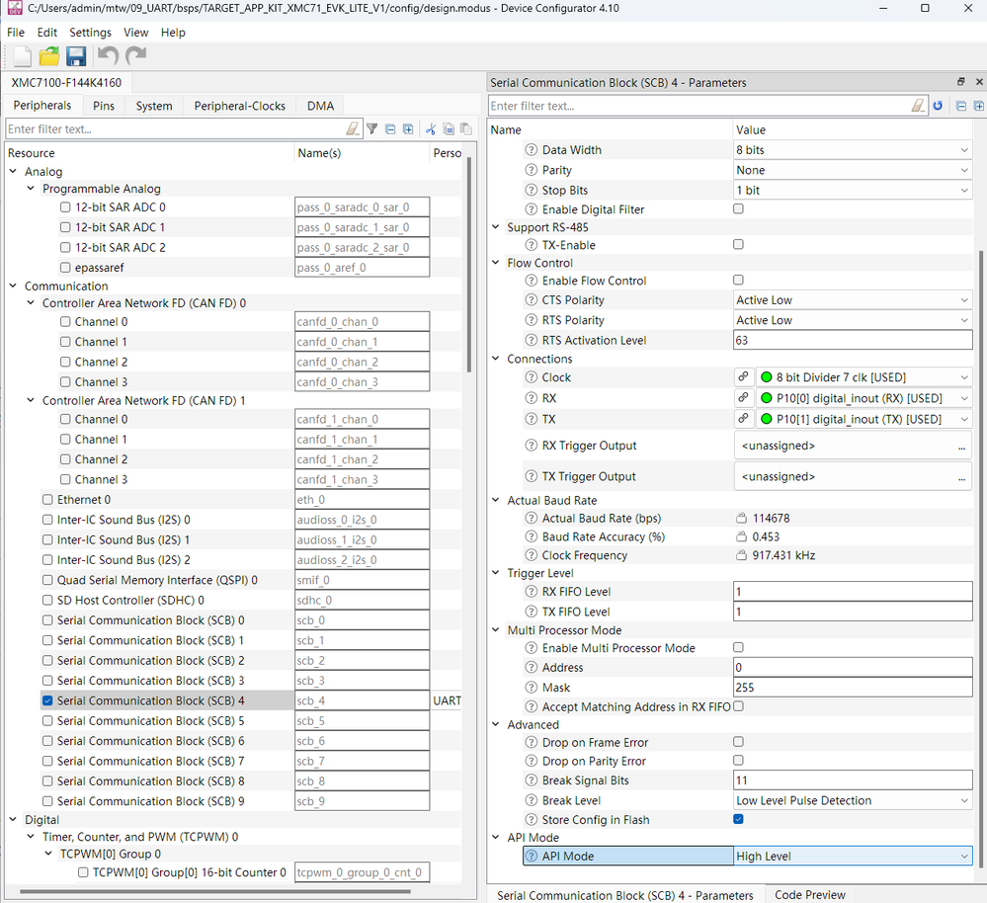Enable the Ethernet 0 peripheral
The image size is (987, 903).
[x=46, y=499]
